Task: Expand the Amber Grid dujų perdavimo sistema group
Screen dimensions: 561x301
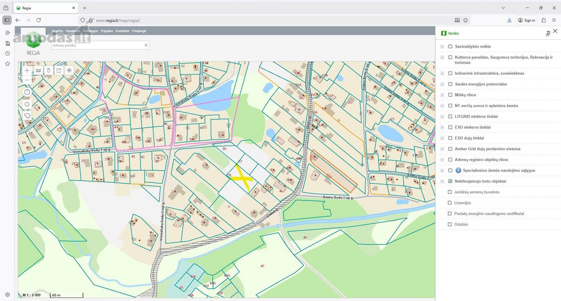Action: coord(442,149)
